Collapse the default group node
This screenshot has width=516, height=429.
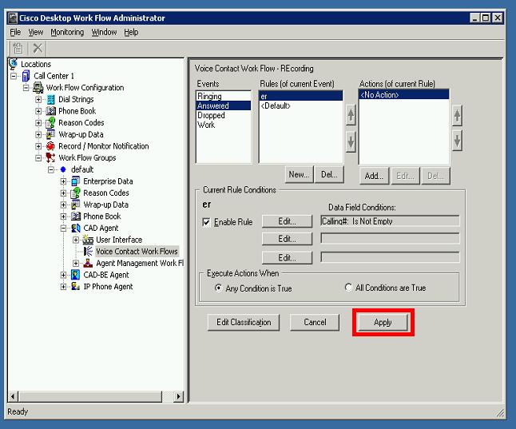pos(51,170)
